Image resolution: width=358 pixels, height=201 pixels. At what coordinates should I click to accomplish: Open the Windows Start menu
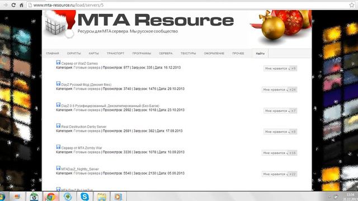click(2, 197)
